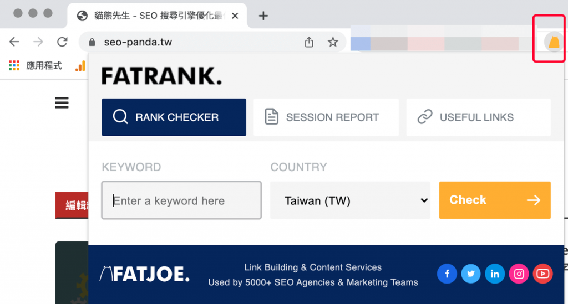
Task: Click the KEYWORD label
Action: click(x=131, y=167)
